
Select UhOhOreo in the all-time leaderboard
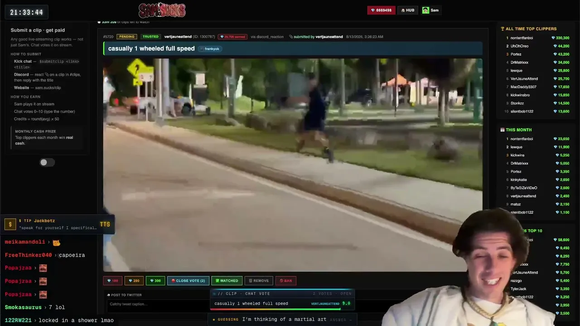[519, 46]
